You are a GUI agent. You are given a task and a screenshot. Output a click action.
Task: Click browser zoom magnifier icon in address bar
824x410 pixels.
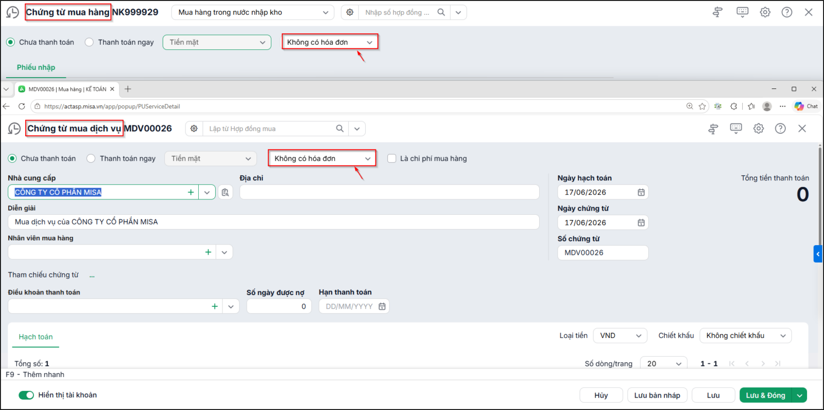[x=690, y=106]
